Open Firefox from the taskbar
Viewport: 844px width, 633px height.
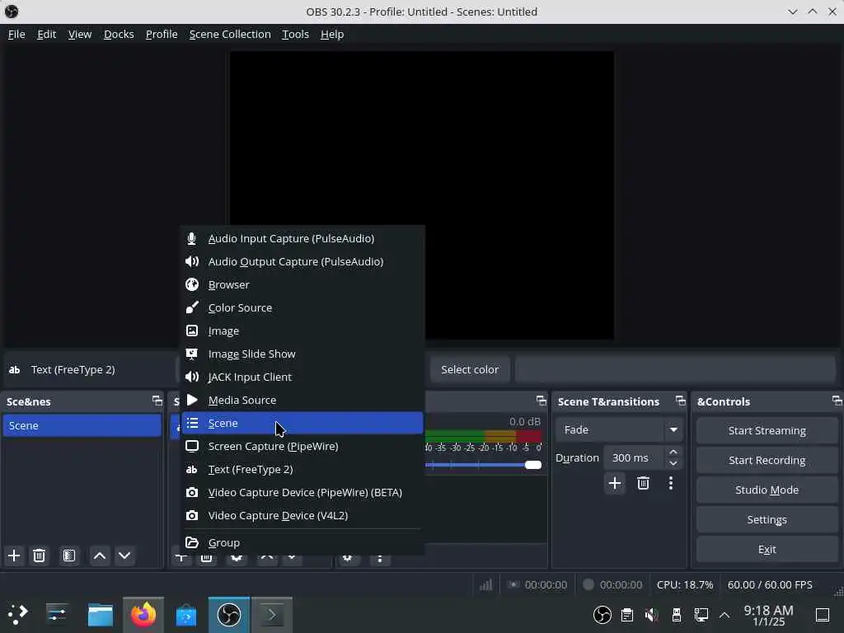pyautogui.click(x=143, y=614)
